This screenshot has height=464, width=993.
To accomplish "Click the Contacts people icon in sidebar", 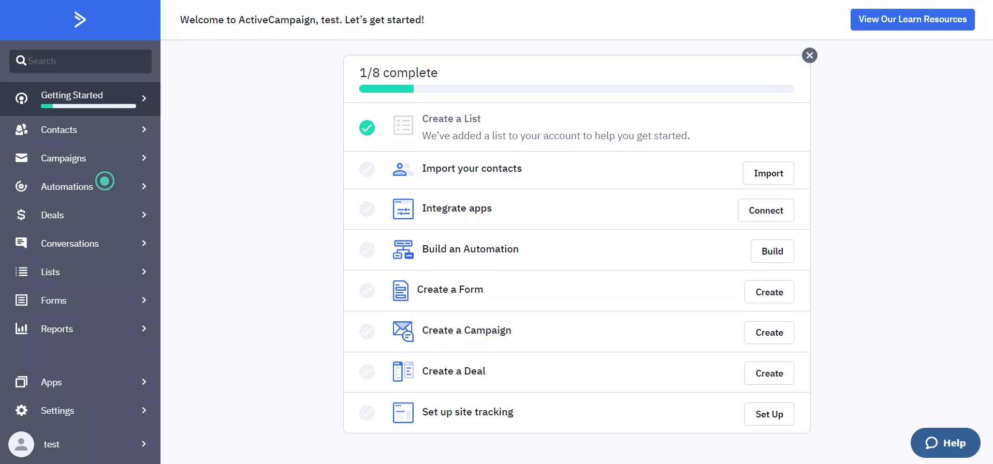I will click(x=21, y=129).
